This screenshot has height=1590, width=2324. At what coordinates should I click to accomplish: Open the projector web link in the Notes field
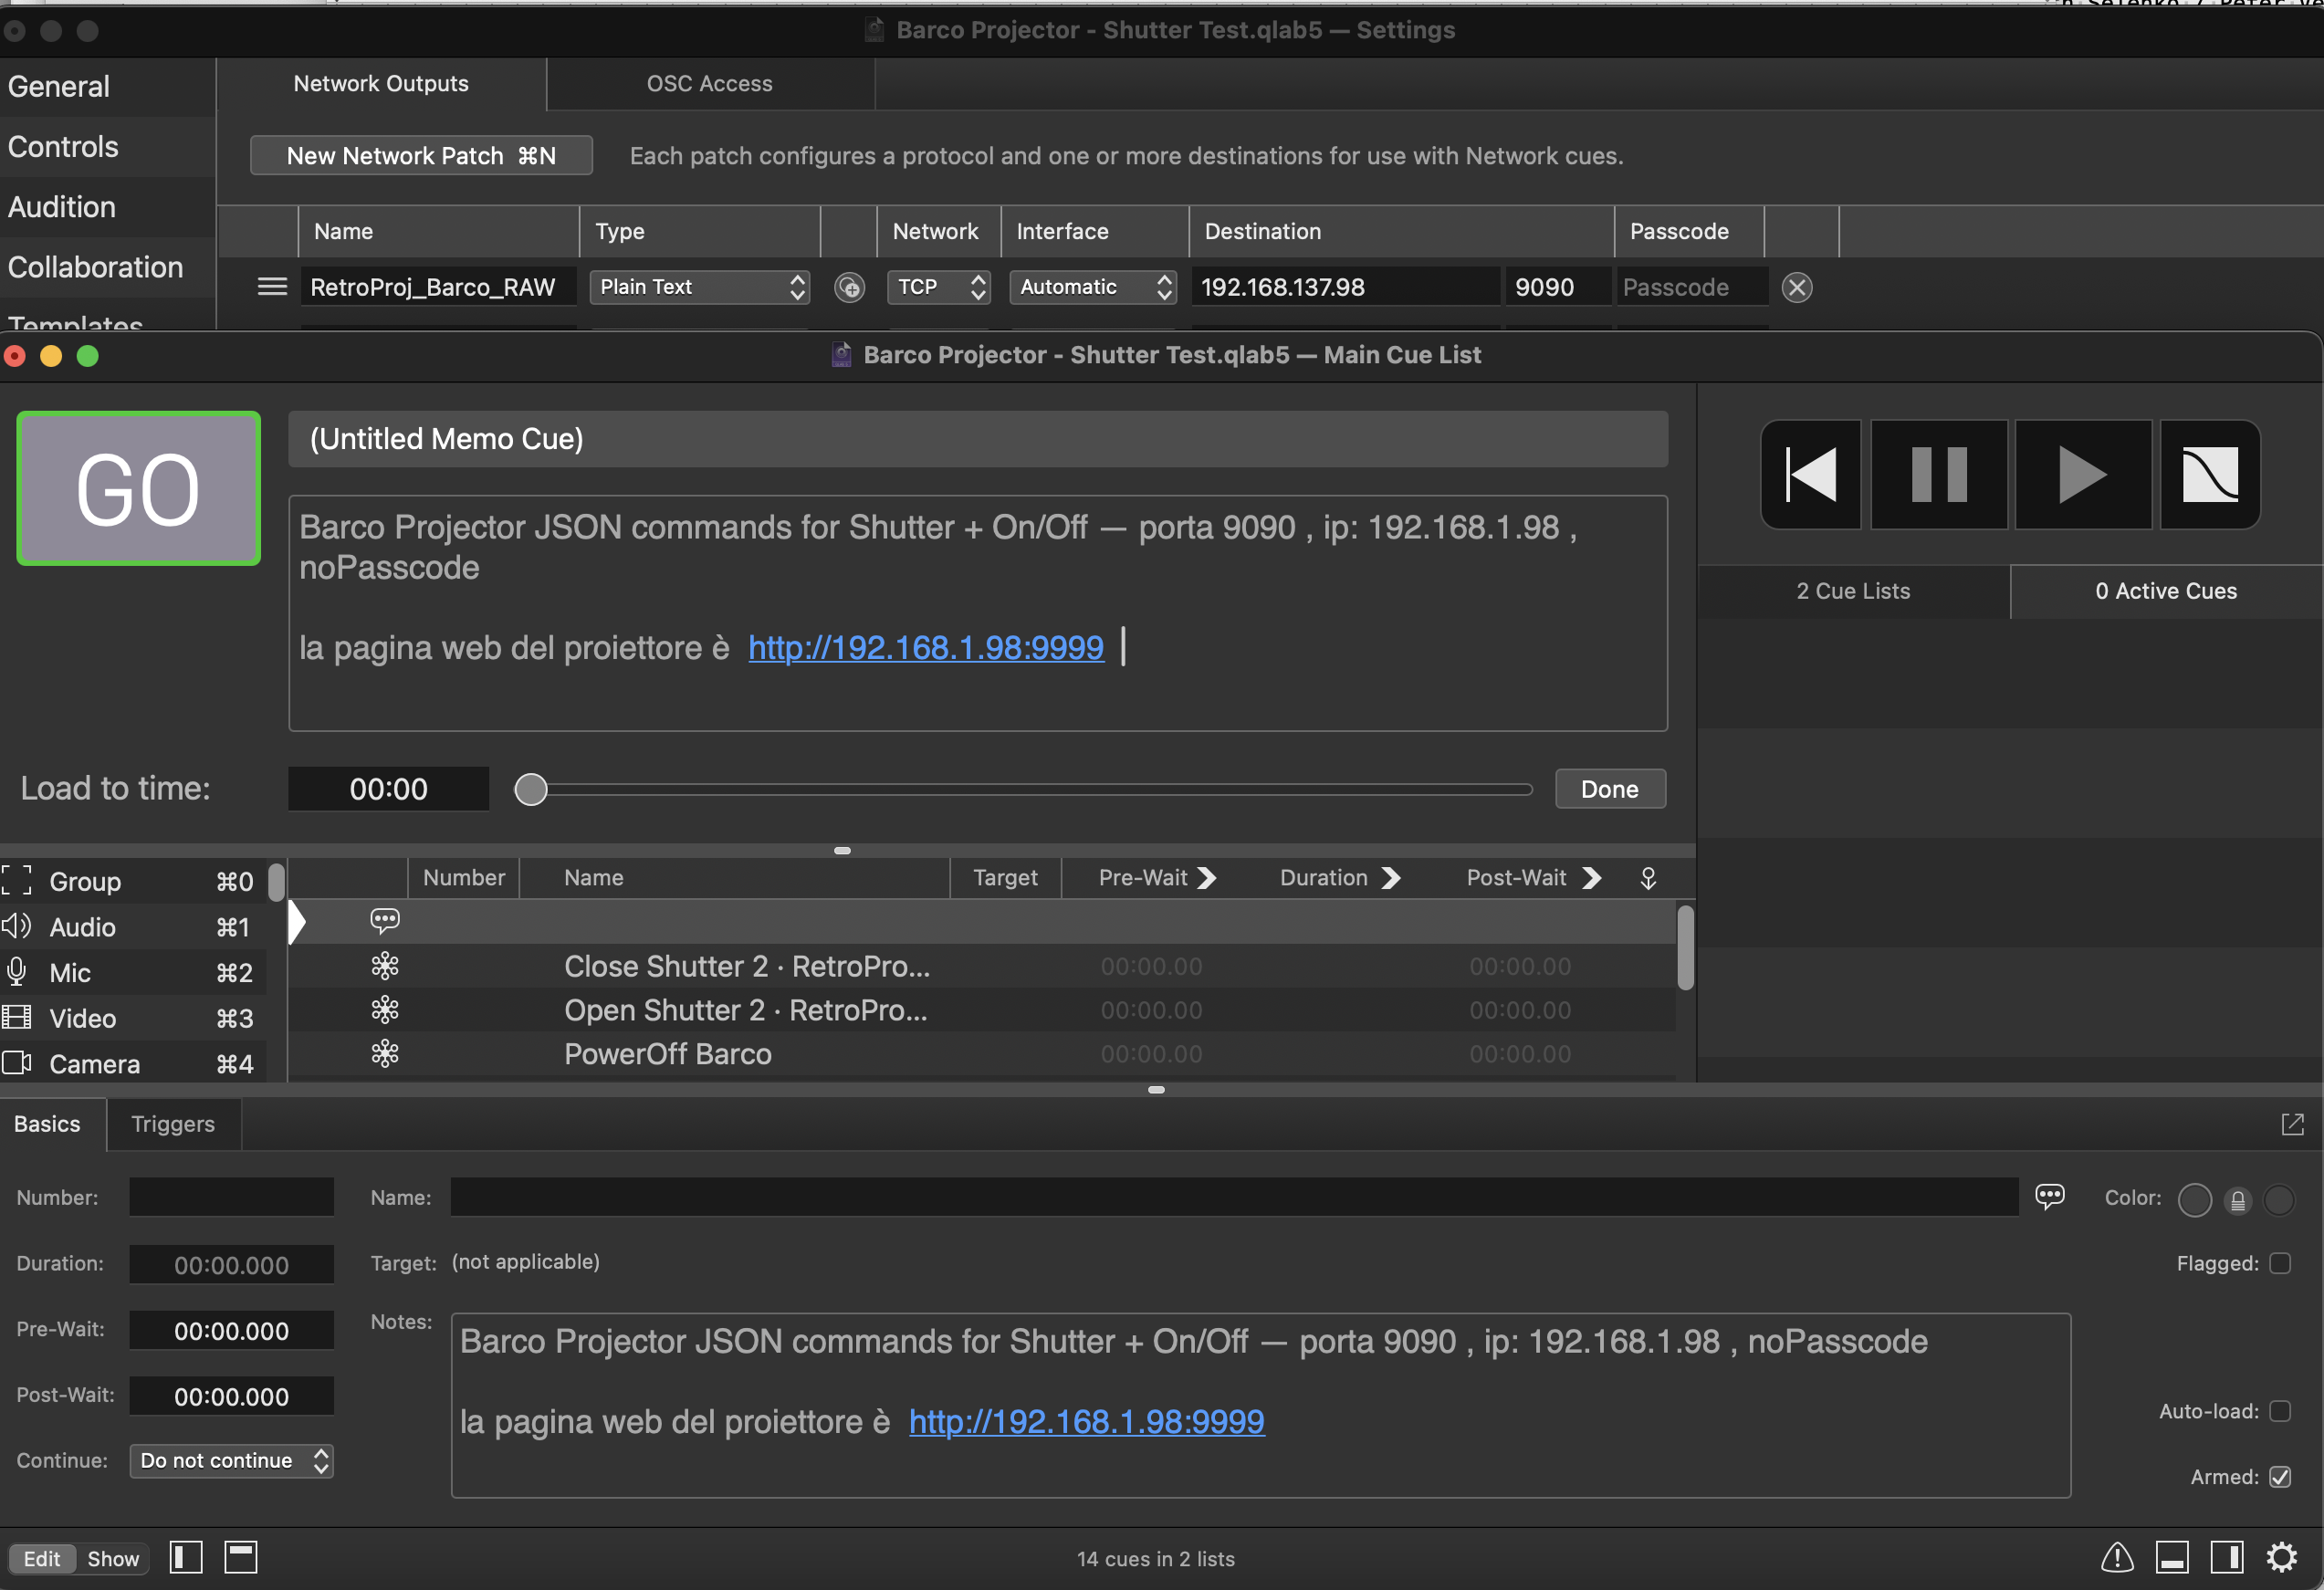(1087, 1421)
